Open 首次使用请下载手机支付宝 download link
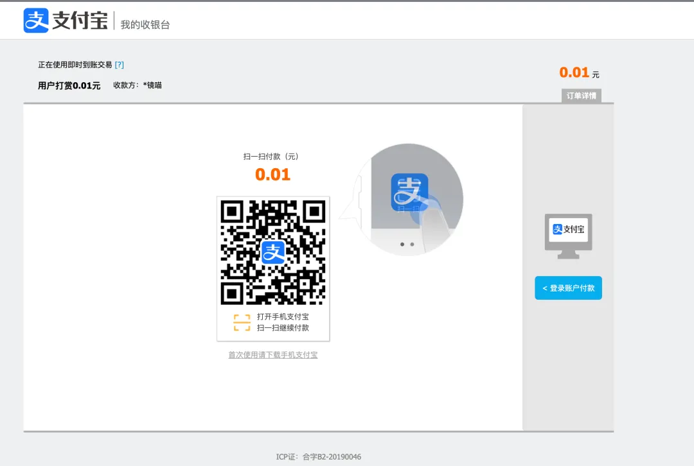The height and width of the screenshot is (466, 694). click(x=272, y=354)
